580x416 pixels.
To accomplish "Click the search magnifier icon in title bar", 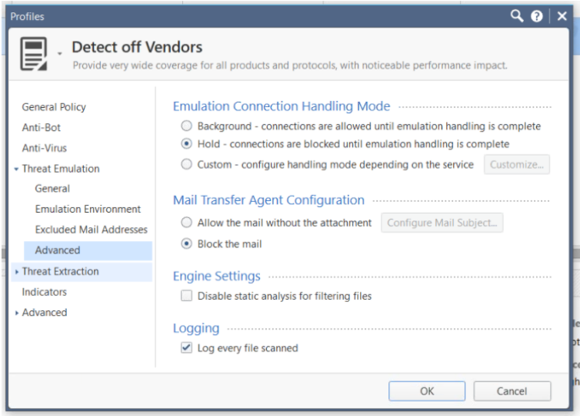I will tap(517, 16).
